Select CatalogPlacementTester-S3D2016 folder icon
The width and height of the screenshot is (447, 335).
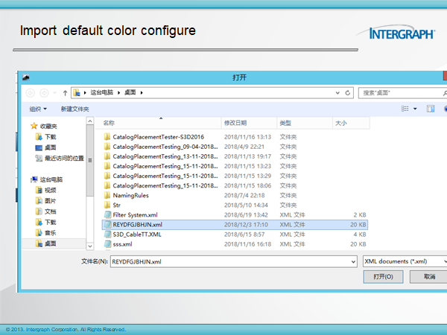point(107,137)
